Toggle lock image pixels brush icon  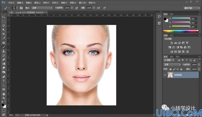click(174, 69)
